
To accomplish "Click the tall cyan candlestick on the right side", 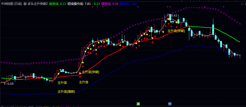I will [x=213, y=29].
